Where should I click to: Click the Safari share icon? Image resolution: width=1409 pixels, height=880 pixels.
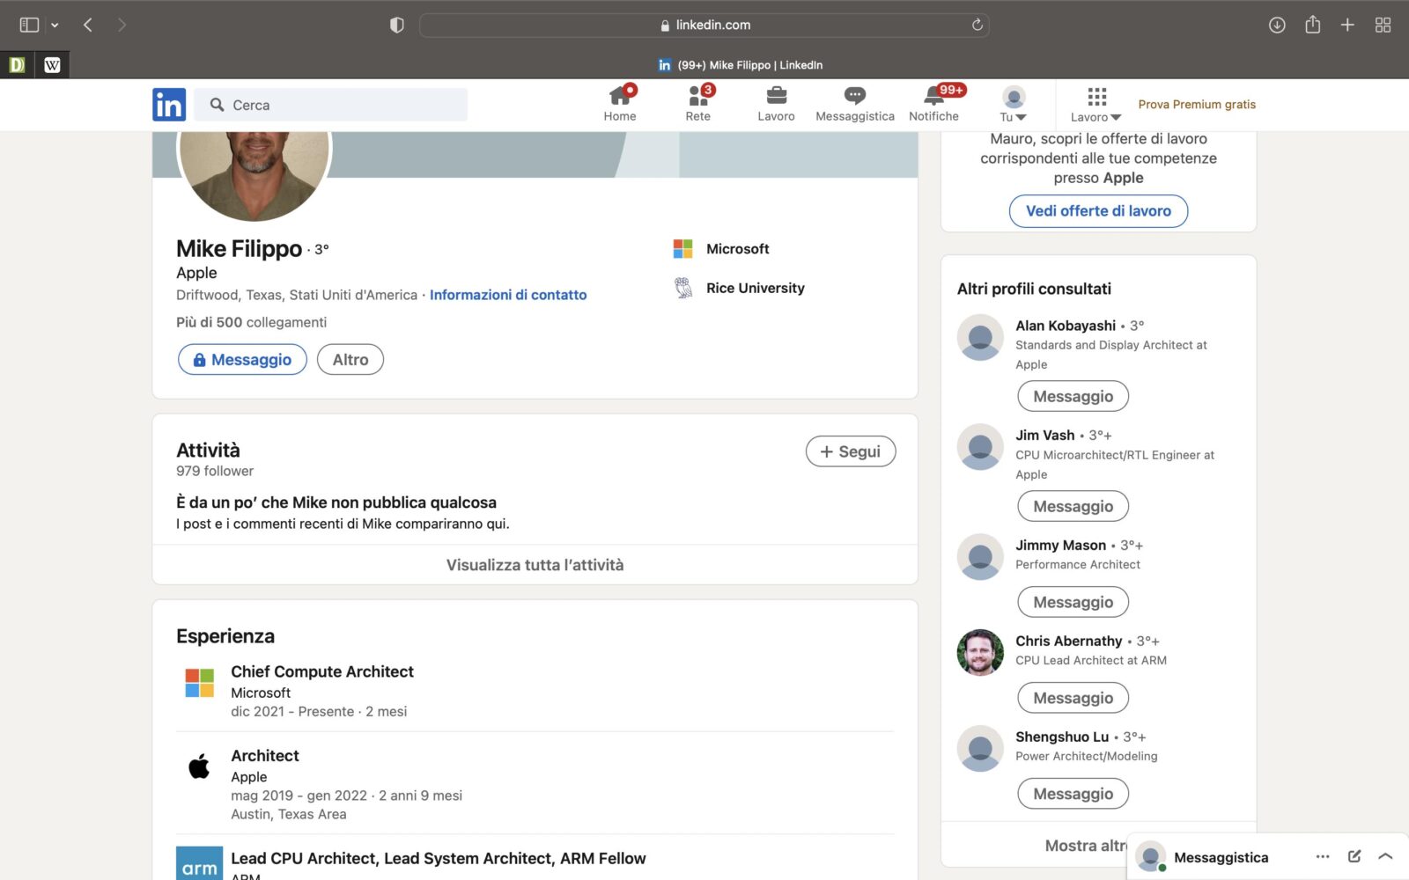[x=1313, y=25]
